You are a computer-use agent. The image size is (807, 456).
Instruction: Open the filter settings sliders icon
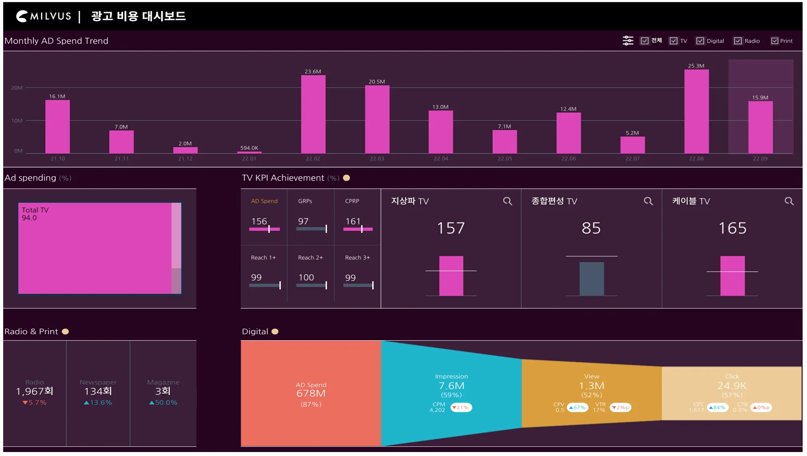(628, 41)
